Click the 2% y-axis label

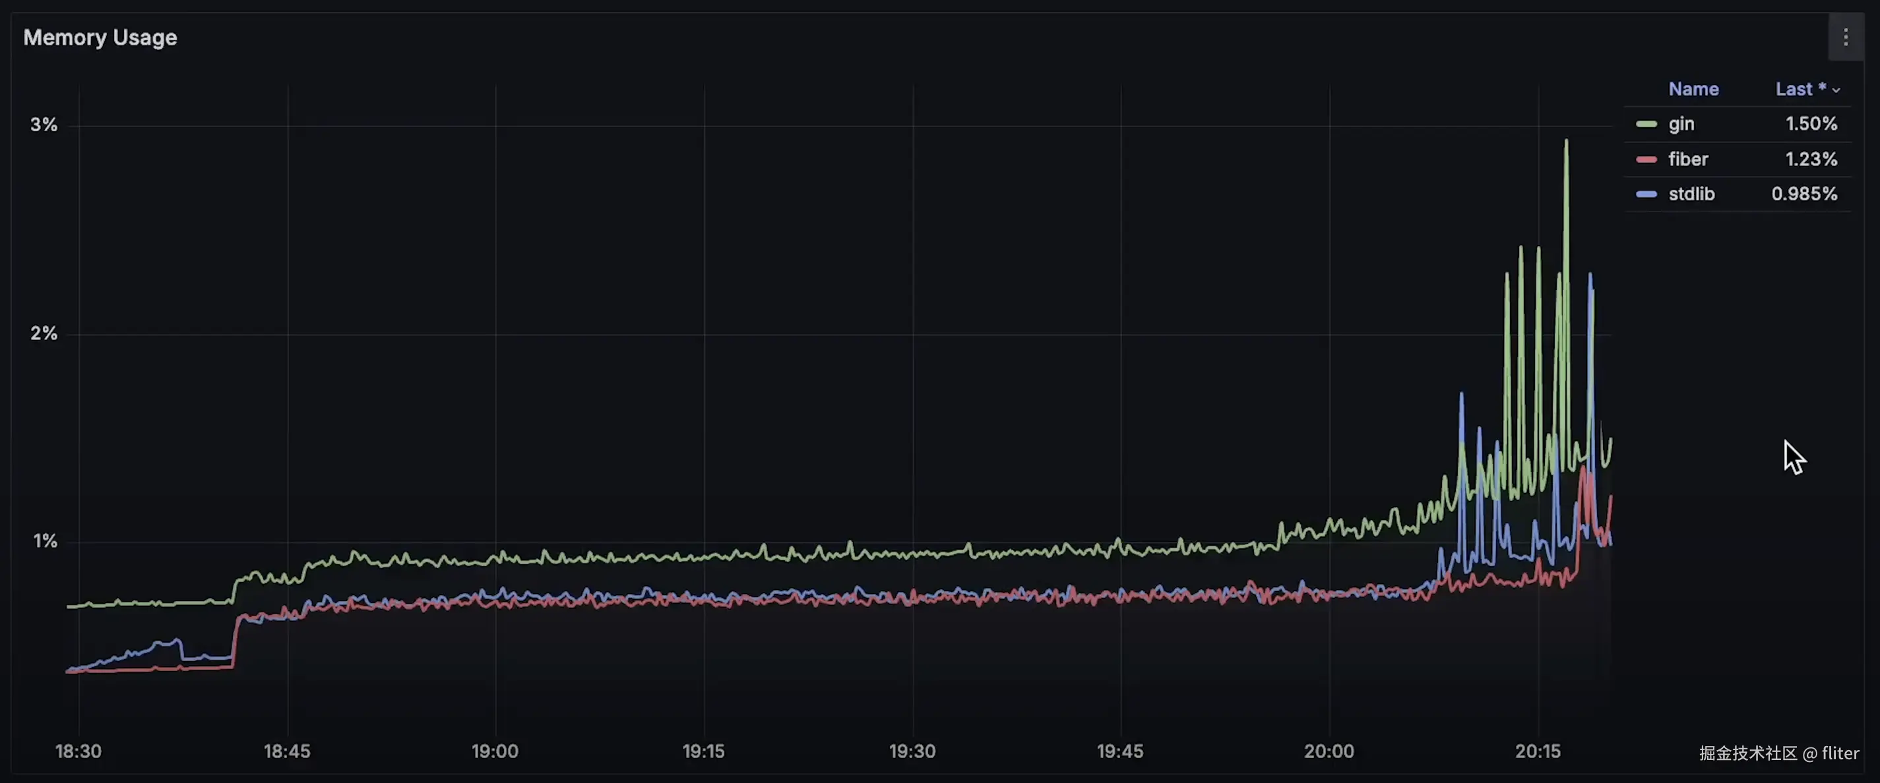(x=44, y=333)
